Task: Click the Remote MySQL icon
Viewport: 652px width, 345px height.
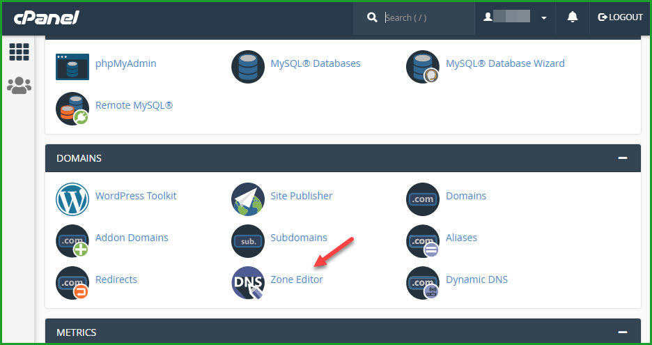Action: [72, 109]
